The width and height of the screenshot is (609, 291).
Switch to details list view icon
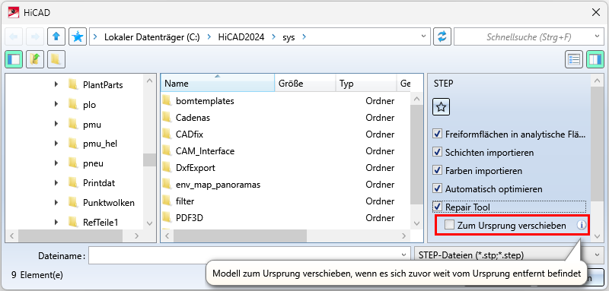[x=574, y=59]
